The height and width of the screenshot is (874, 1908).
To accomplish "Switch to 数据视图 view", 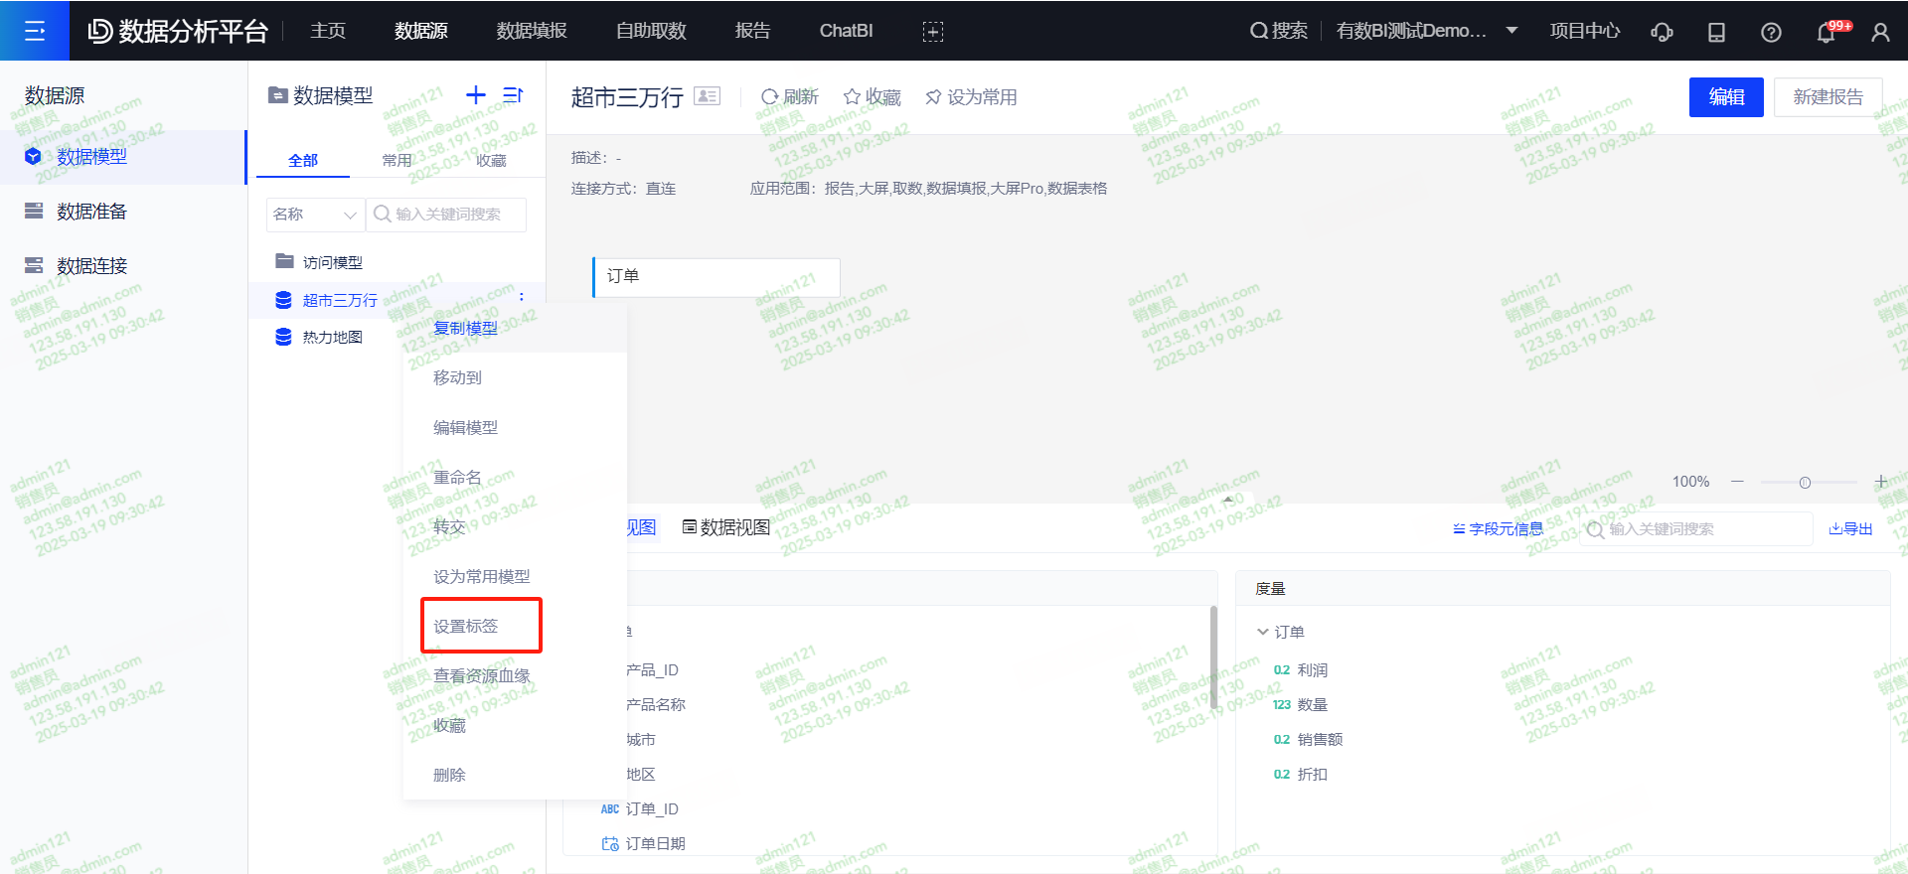I will coord(726,527).
